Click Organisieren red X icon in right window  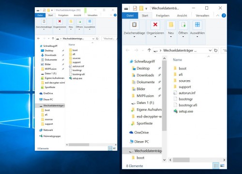(155, 25)
